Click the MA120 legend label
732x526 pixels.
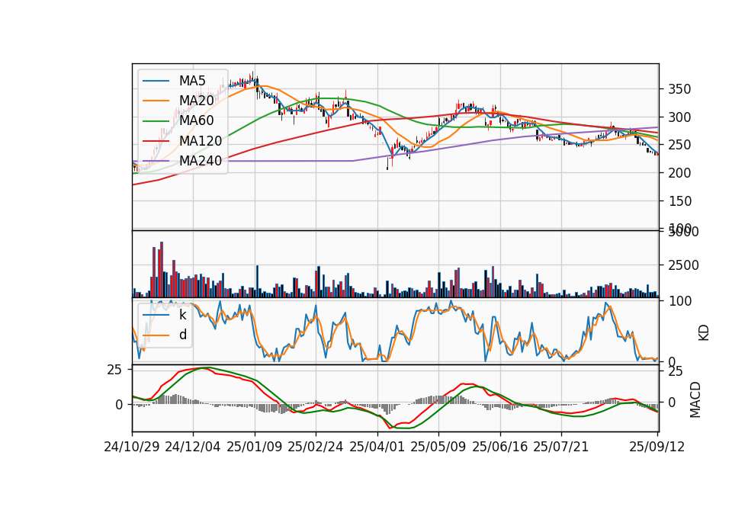click(201, 140)
